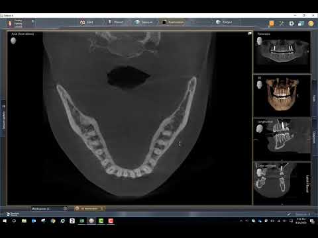Click the head orientation icon in Axial view
The height and width of the screenshot is (238, 318).
13,40
